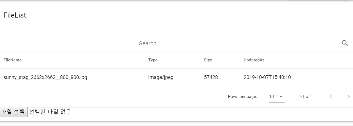The width and height of the screenshot is (353, 126).
Task: Sort by the UpdatedAt column header
Action: (254, 60)
